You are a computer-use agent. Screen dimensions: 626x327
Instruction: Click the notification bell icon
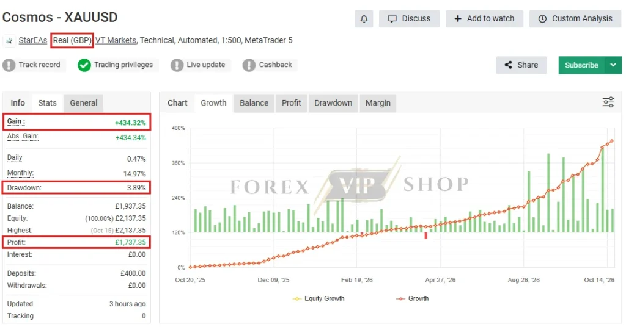(364, 19)
